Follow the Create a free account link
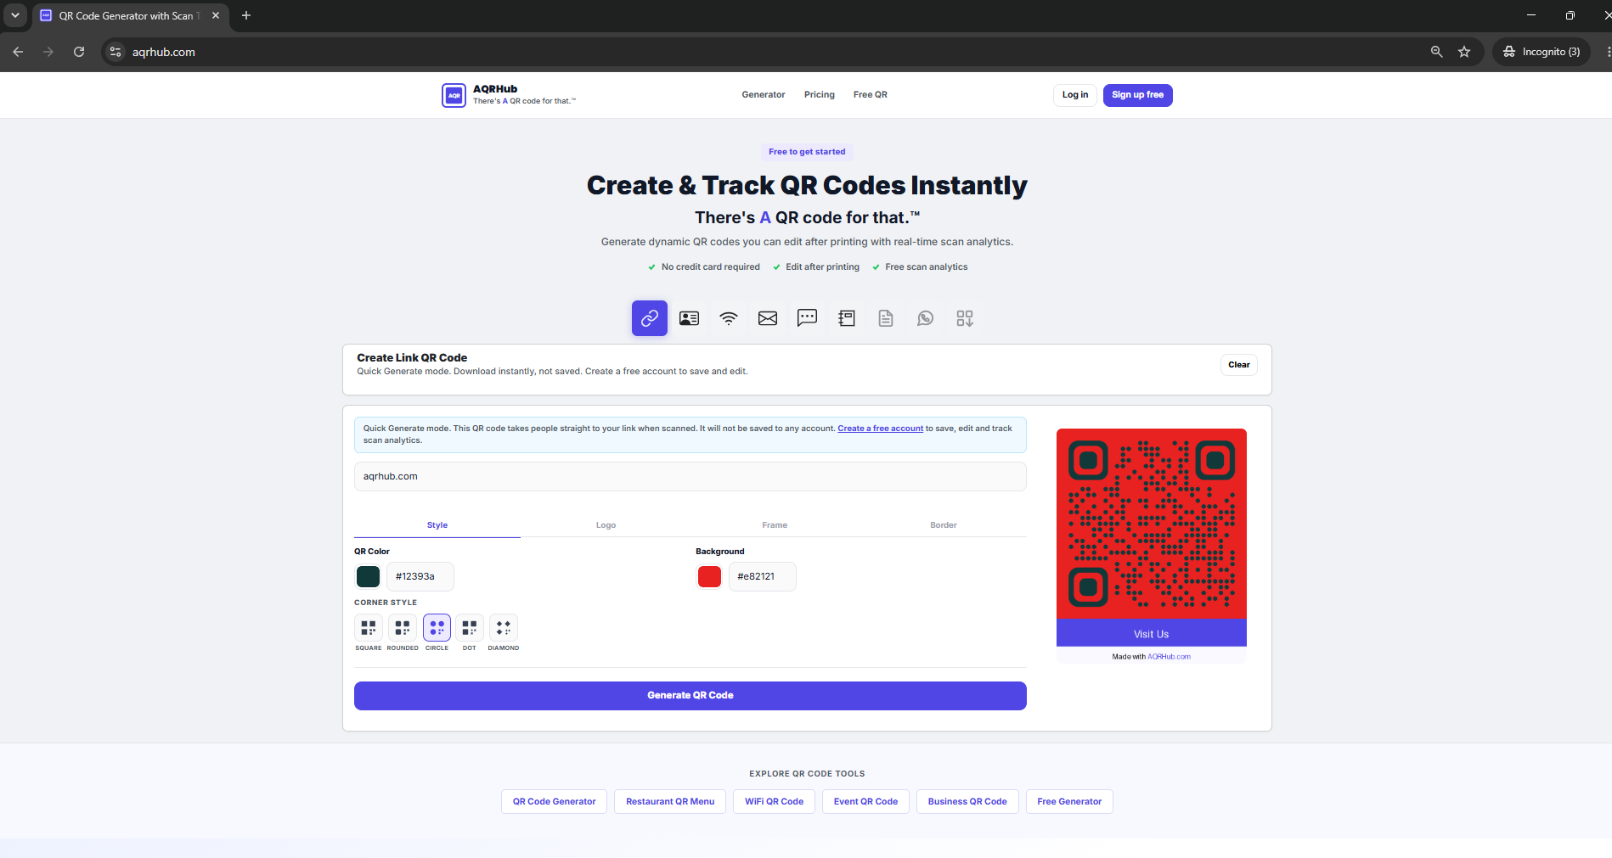Viewport: 1612px width, 858px height. (x=880, y=429)
